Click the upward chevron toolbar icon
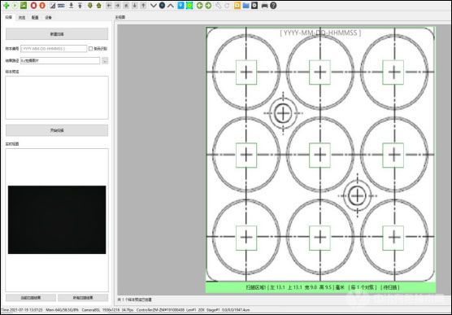This screenshot has width=452, height=315. (x=171, y=5)
